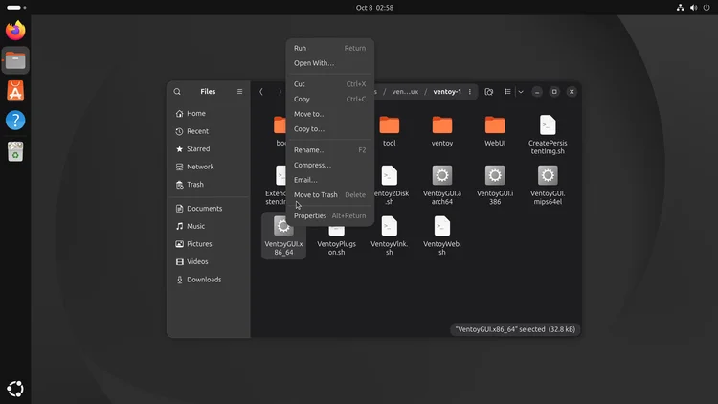
Task: Open the Help icon in the dock
Action: [15, 121]
